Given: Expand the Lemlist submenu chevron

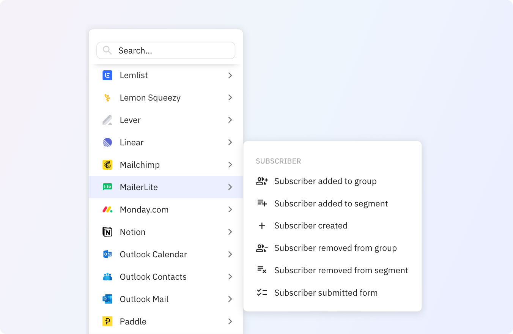Looking at the screenshot, I should pos(230,76).
